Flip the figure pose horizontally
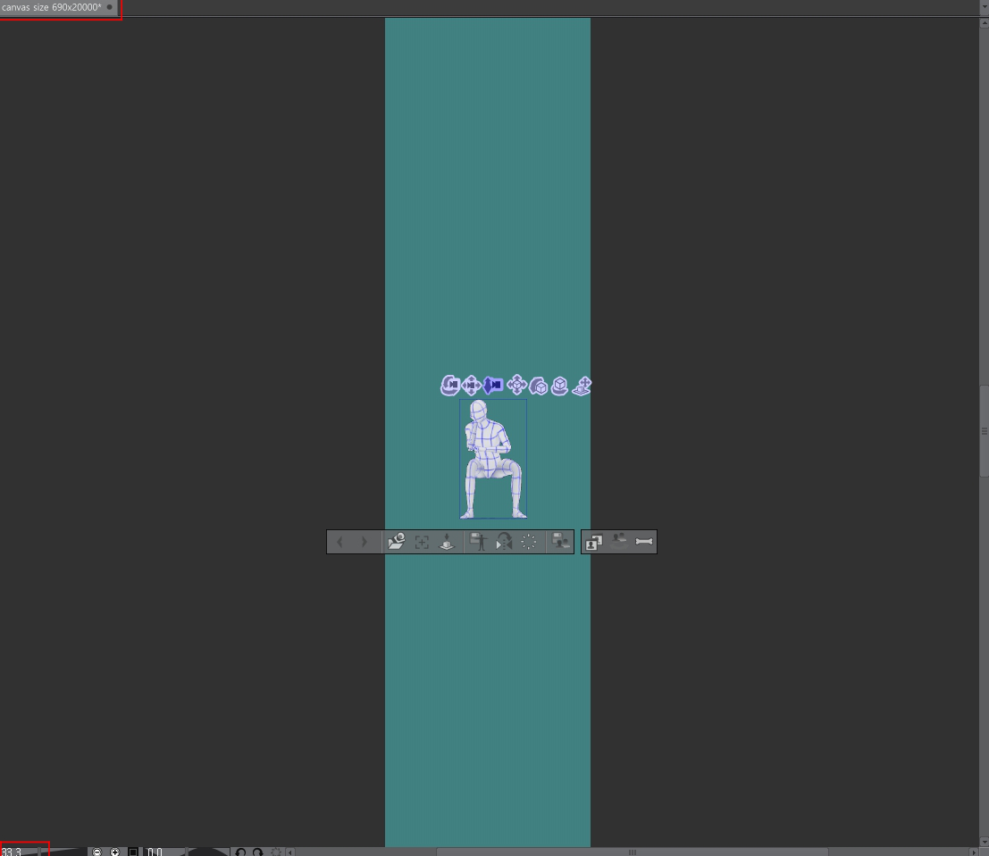This screenshot has height=856, width=989. pyautogui.click(x=503, y=542)
